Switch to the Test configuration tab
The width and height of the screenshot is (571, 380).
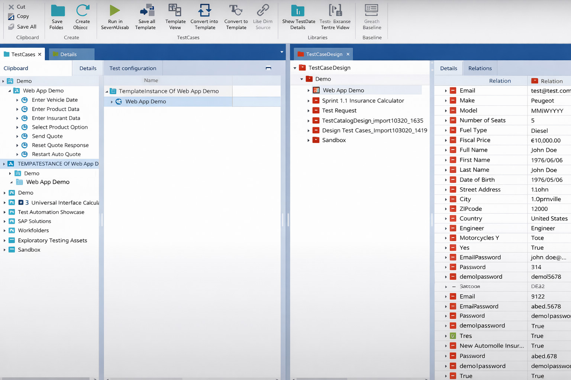(x=133, y=68)
